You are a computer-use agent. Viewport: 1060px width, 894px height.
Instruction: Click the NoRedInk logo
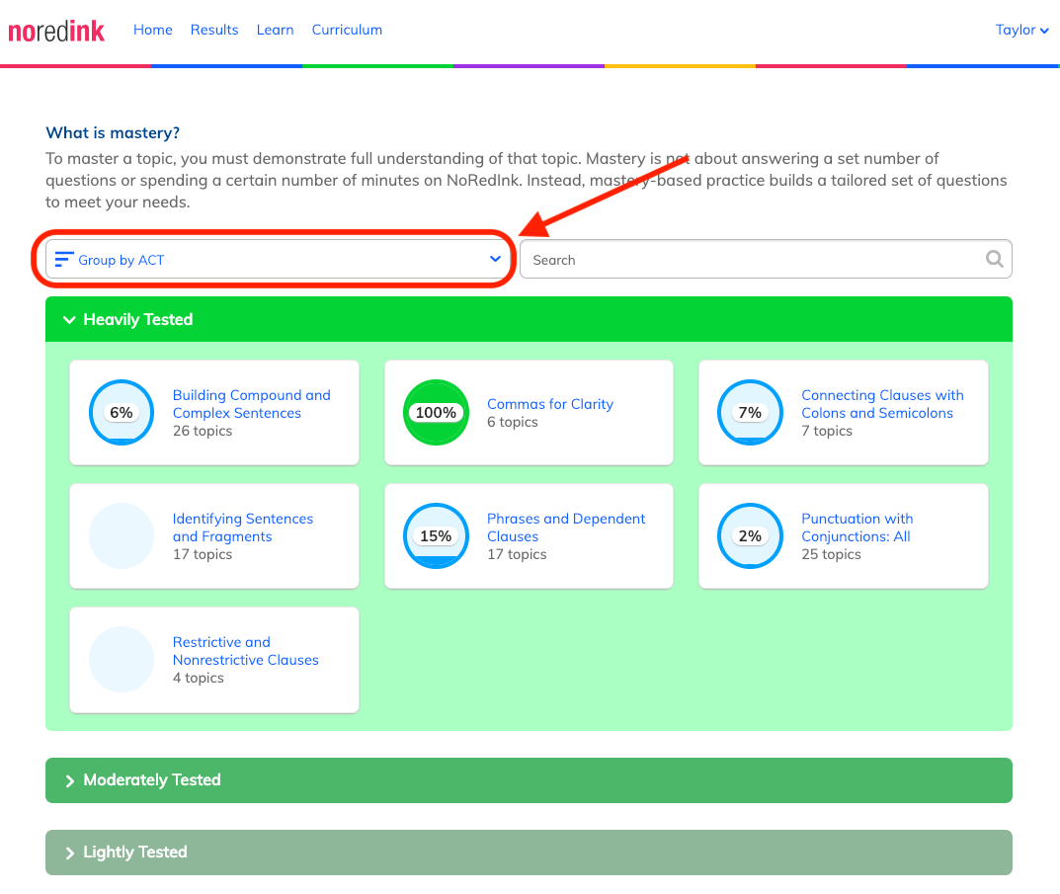coord(56,31)
